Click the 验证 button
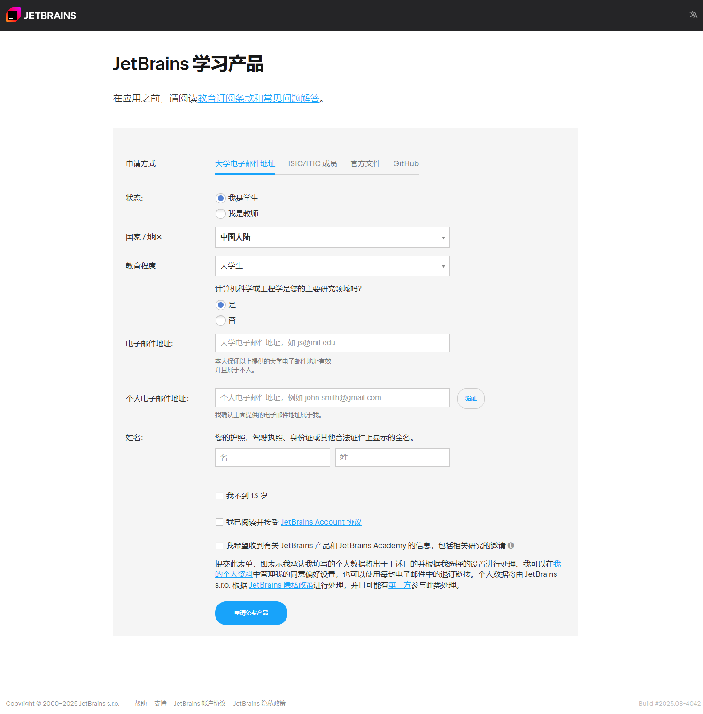 pos(471,398)
